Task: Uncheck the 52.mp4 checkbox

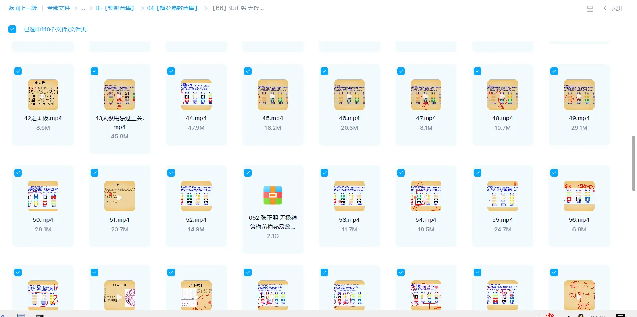Action: coord(171,173)
